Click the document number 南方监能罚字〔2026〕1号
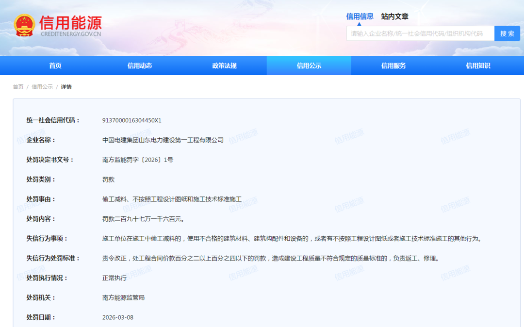Viewport: 524px width, 327px height. [x=137, y=160]
